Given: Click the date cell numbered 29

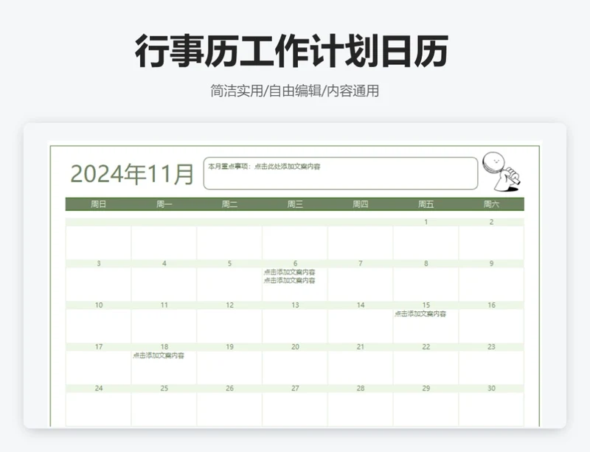Looking at the screenshot, I should 426,389.
